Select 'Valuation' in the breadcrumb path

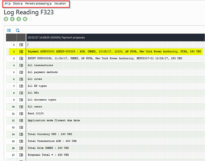[x=60, y=4]
